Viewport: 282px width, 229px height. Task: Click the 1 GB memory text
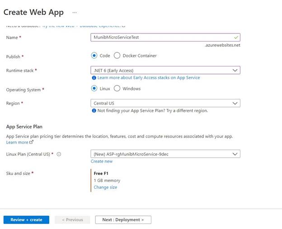107,181
